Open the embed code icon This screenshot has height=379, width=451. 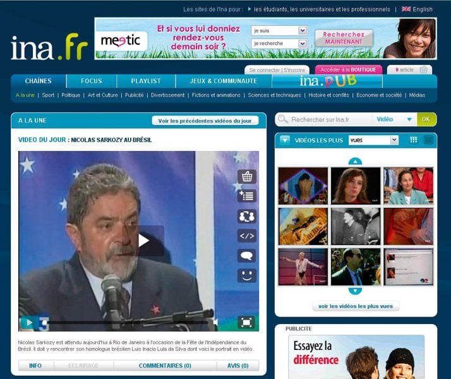tap(246, 236)
